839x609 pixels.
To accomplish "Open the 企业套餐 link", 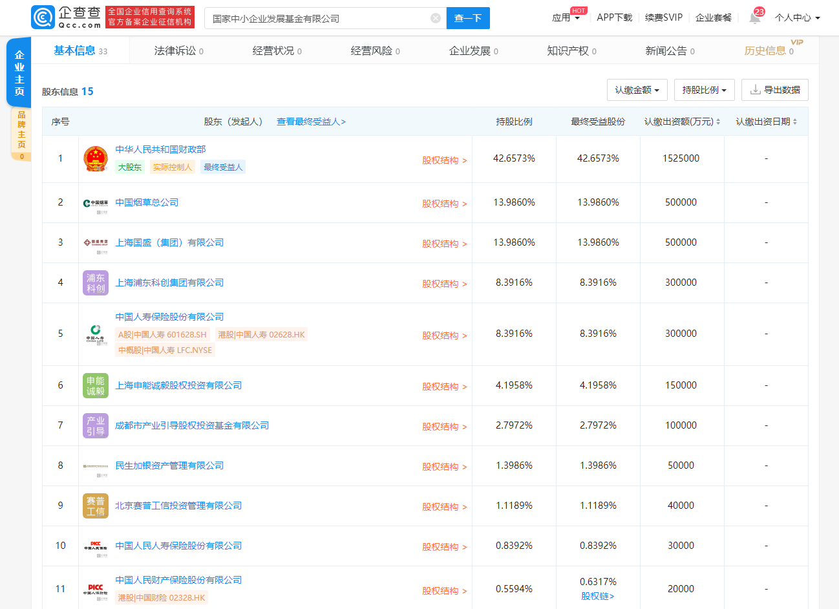I will click(x=714, y=17).
